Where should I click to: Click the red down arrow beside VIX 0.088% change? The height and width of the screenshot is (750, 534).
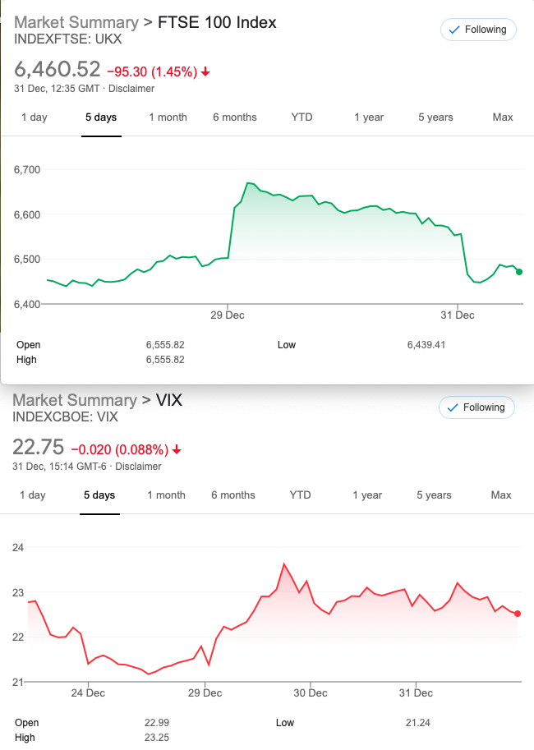coord(177,450)
